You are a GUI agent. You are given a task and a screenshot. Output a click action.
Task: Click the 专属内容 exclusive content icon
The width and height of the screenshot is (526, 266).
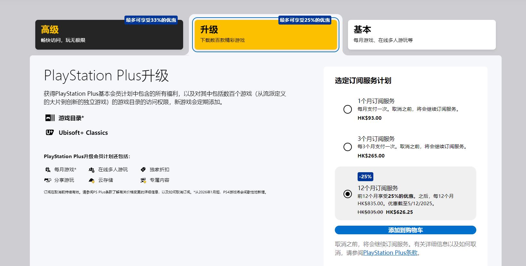(143, 181)
